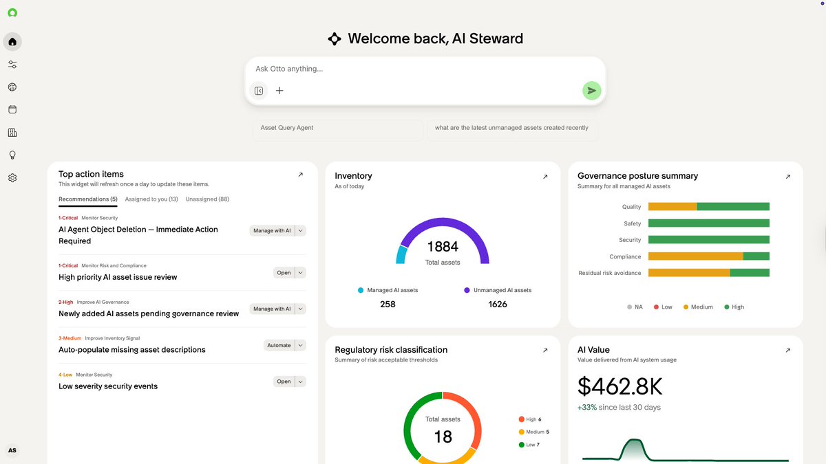Screen dimensions: 826x464
Task: Click the High legend swatch in governance
Action: (727, 307)
